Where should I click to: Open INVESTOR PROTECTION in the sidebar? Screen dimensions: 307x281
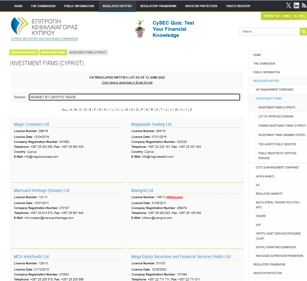(278, 273)
